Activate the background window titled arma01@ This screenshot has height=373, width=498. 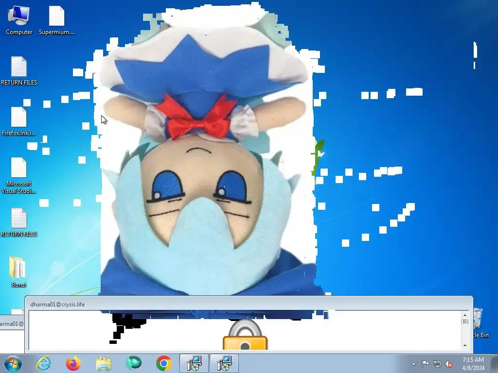point(12,323)
